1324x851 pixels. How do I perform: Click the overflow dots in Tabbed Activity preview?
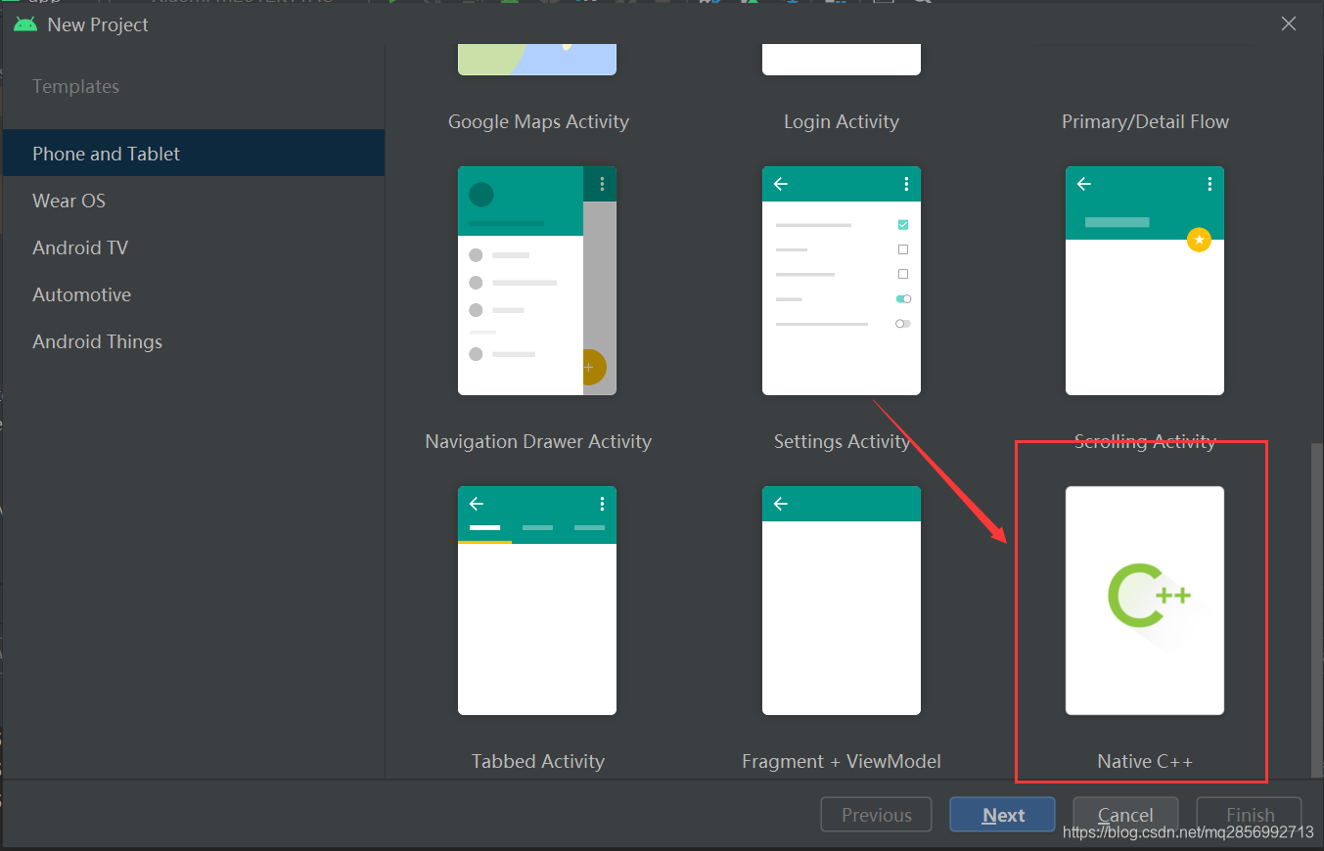click(x=601, y=504)
